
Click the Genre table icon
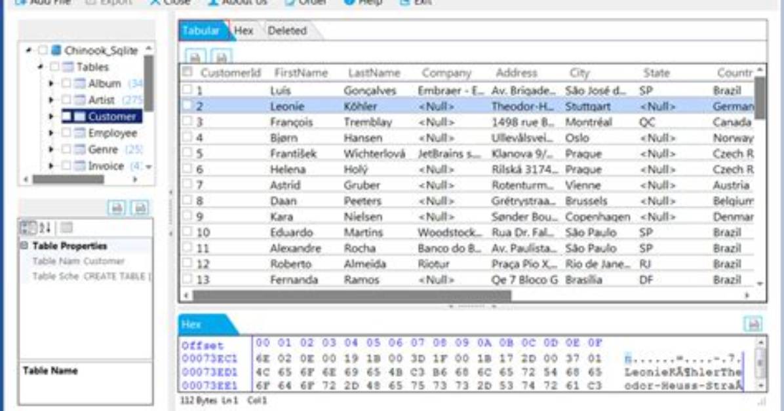point(79,149)
